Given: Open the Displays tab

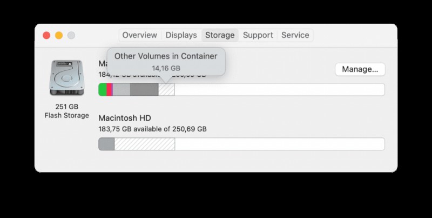Looking at the screenshot, I should tap(181, 35).
